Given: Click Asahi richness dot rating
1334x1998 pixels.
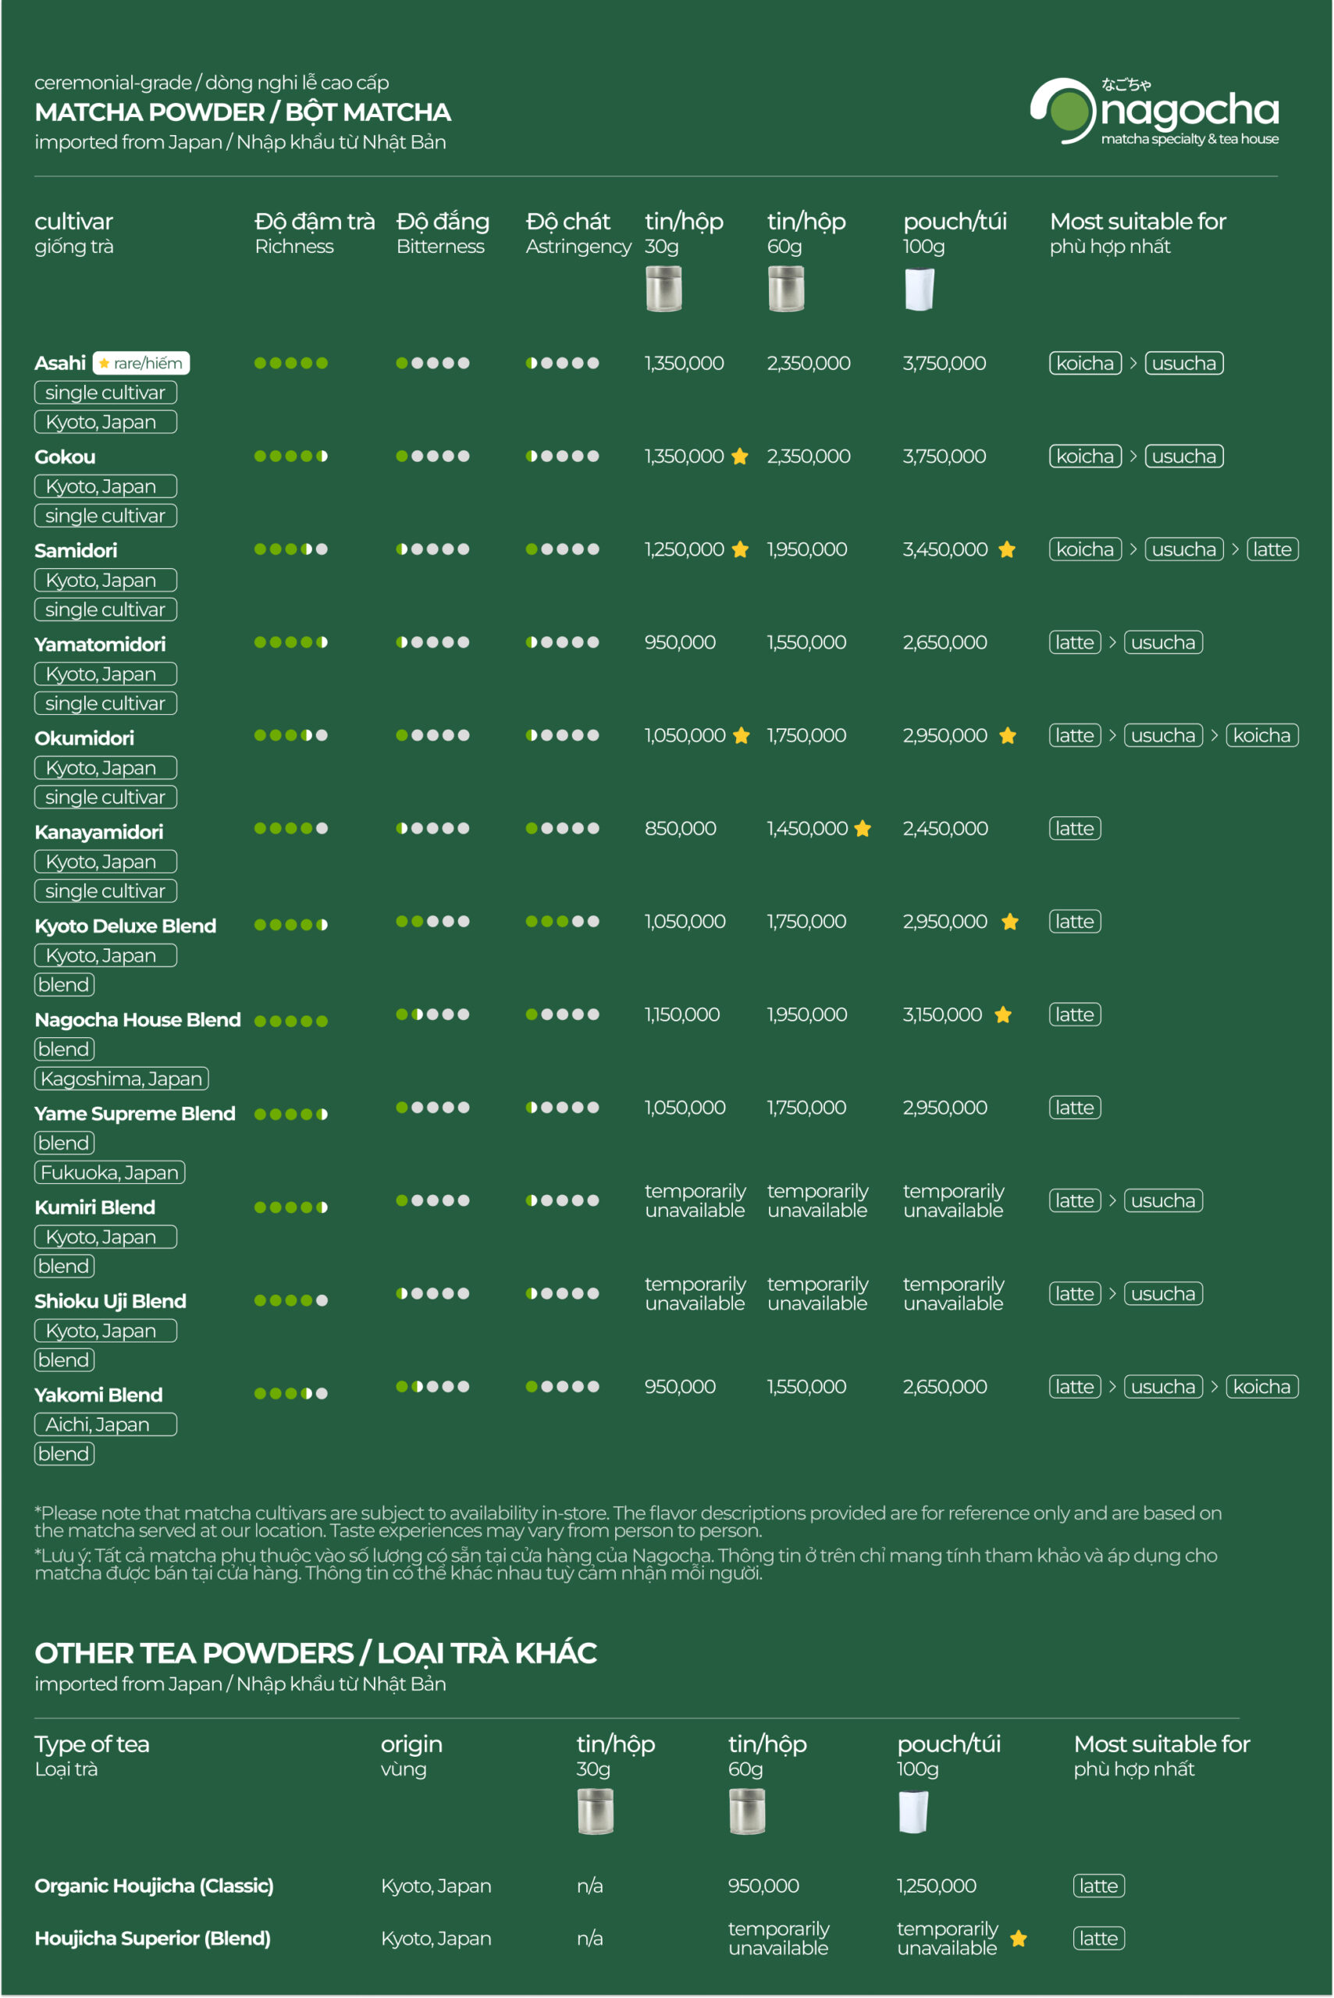Looking at the screenshot, I should click(291, 363).
